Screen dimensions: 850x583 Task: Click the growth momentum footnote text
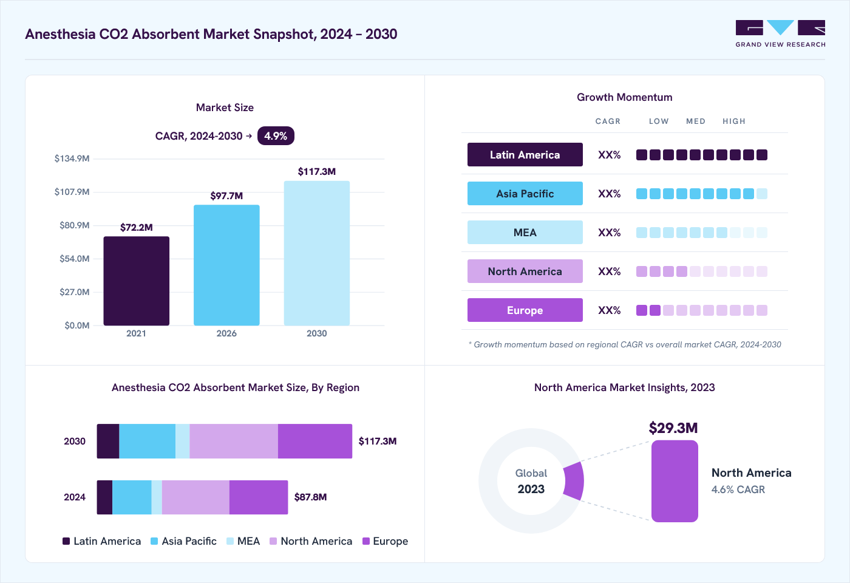625,344
